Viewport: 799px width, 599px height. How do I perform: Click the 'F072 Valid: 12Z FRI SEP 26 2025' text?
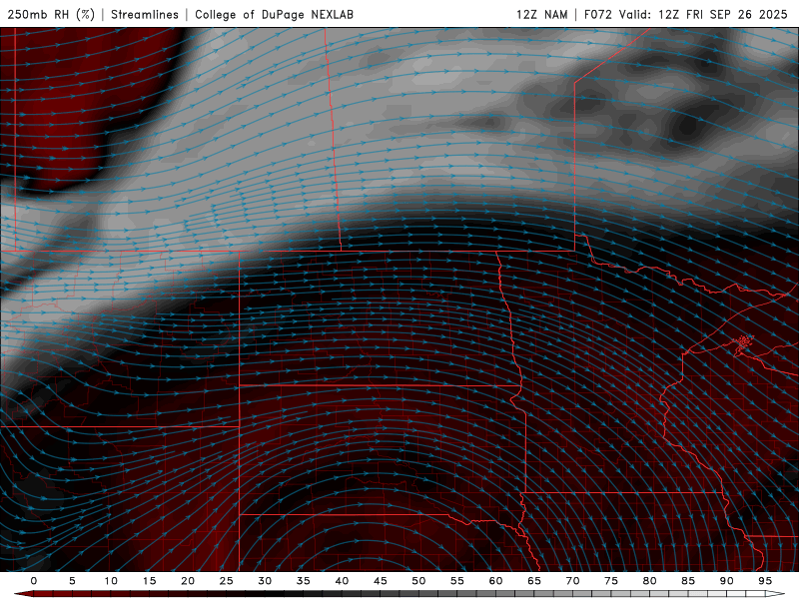686,14
